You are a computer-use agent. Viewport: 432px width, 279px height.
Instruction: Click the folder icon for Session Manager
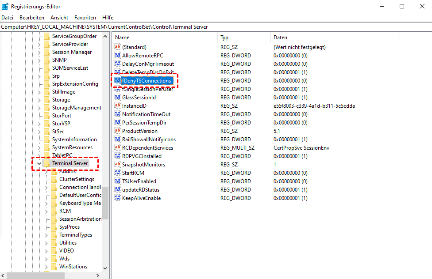pyautogui.click(x=46, y=52)
